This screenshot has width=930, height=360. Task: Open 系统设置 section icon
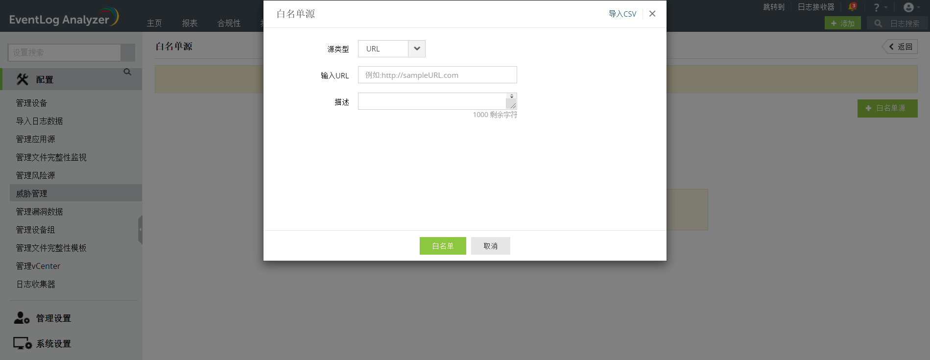tap(23, 343)
